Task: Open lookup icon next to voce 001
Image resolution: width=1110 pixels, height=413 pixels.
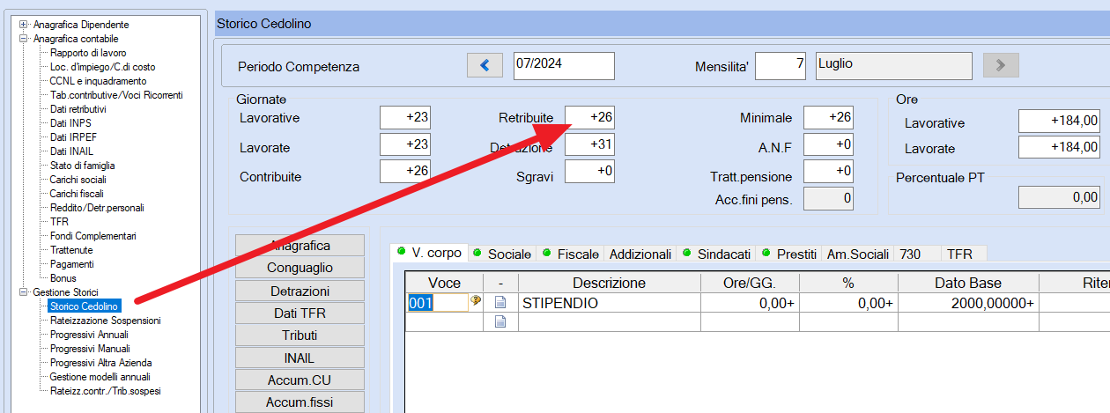Action: (476, 302)
